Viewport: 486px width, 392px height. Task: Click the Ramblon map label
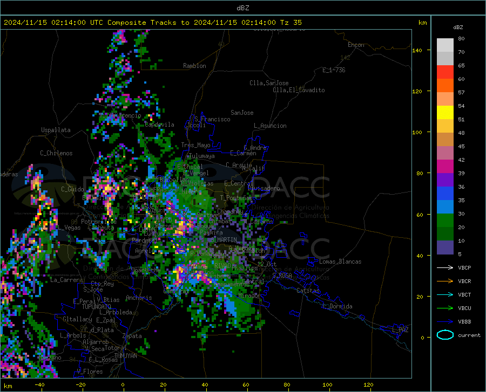pyautogui.click(x=194, y=66)
